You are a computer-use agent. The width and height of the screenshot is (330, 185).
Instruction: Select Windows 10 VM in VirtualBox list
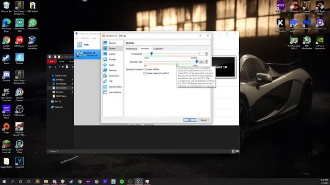pos(87,54)
